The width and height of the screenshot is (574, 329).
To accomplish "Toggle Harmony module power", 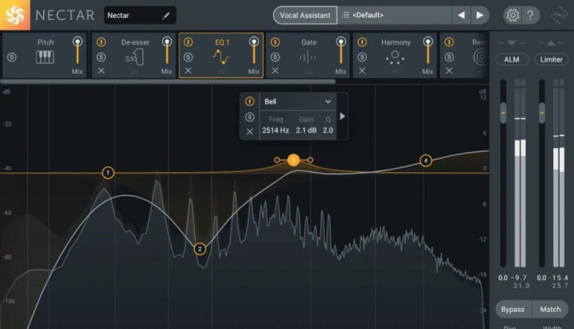I will tap(362, 42).
